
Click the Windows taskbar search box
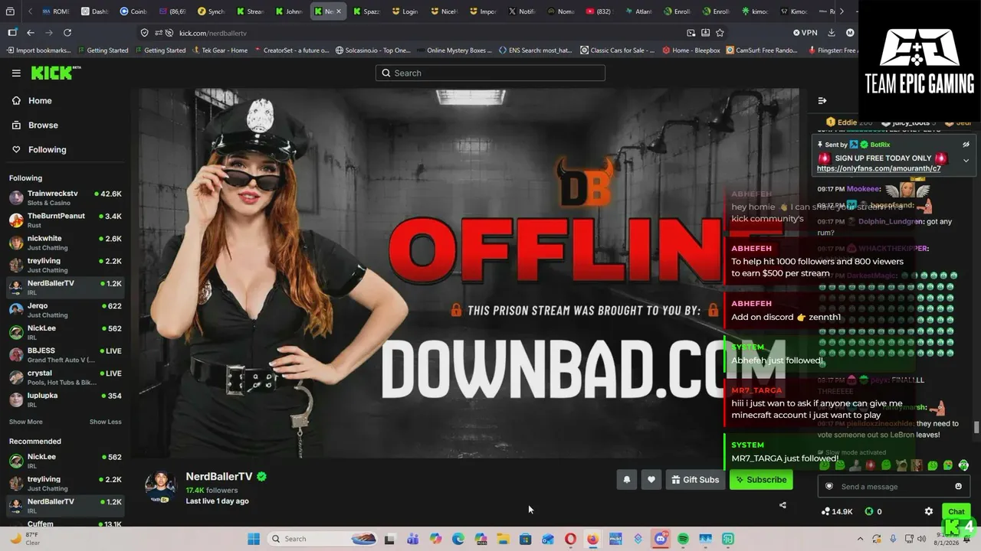pos(323,539)
